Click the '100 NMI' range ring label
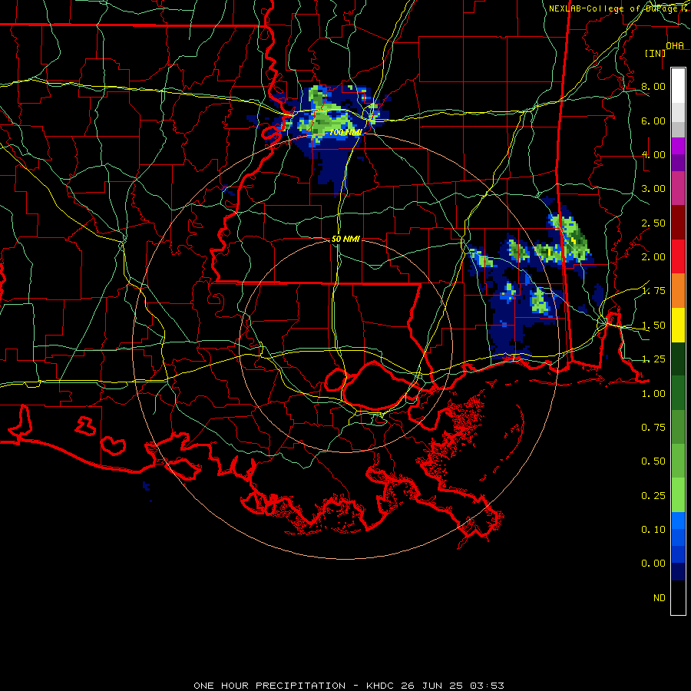 tap(345, 132)
